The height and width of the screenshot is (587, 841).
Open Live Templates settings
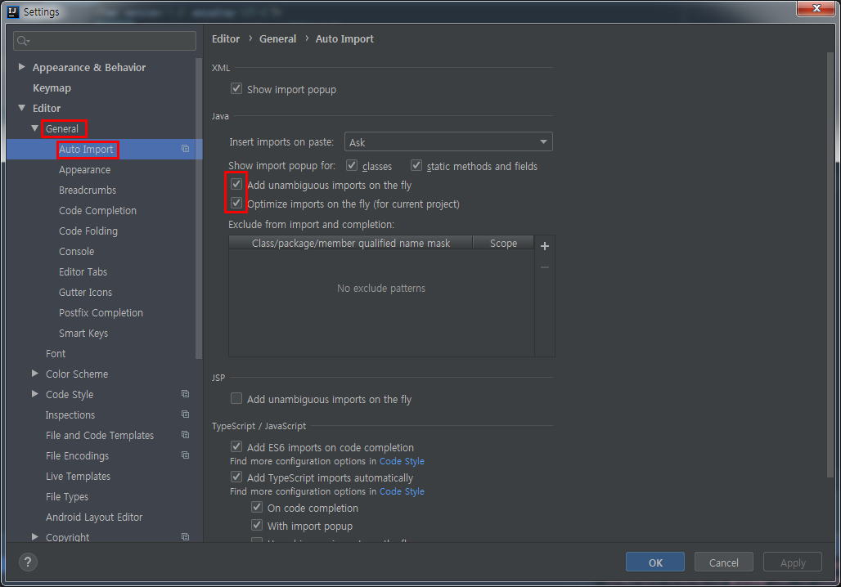click(78, 476)
